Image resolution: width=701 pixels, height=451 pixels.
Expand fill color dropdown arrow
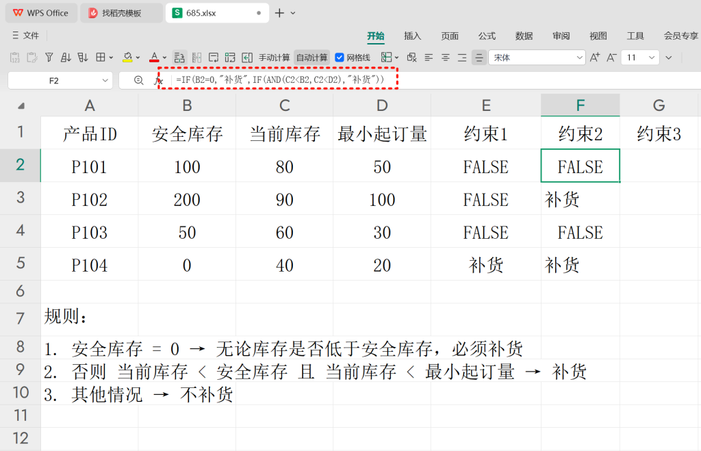pos(138,57)
